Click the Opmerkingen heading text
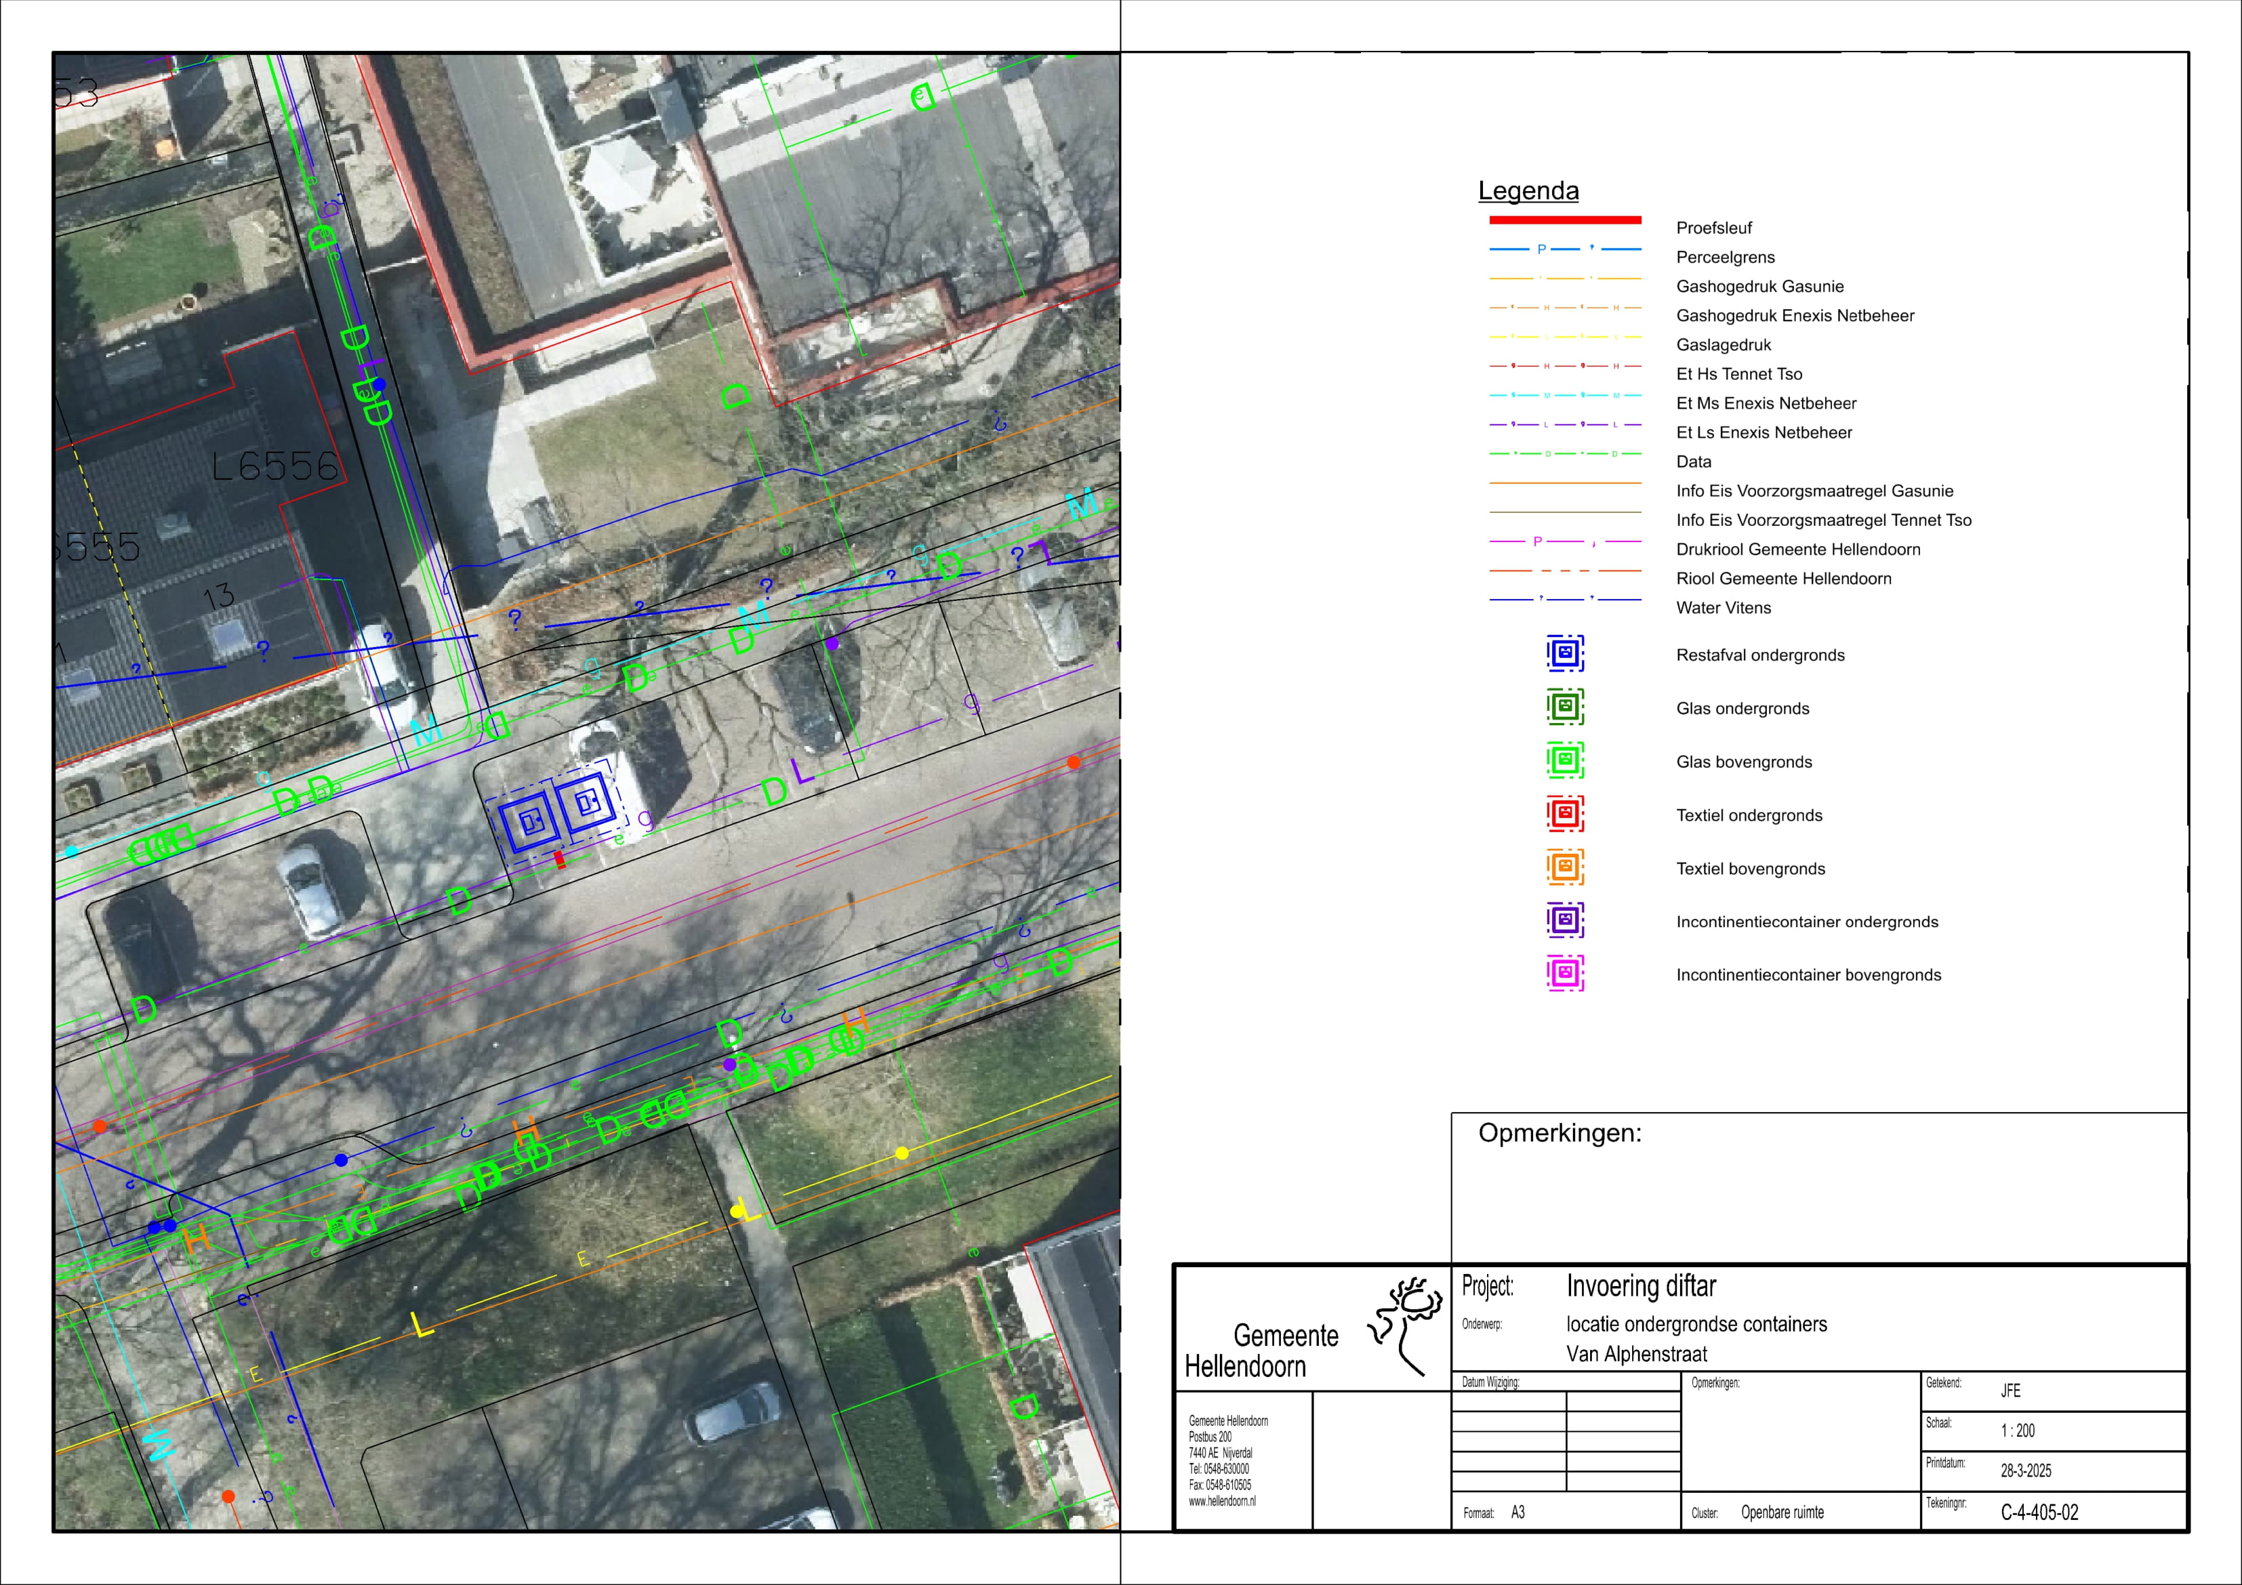Image resolution: width=2242 pixels, height=1585 pixels. 1560,1133
